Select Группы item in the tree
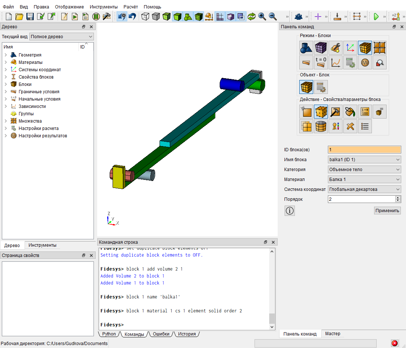 26,114
